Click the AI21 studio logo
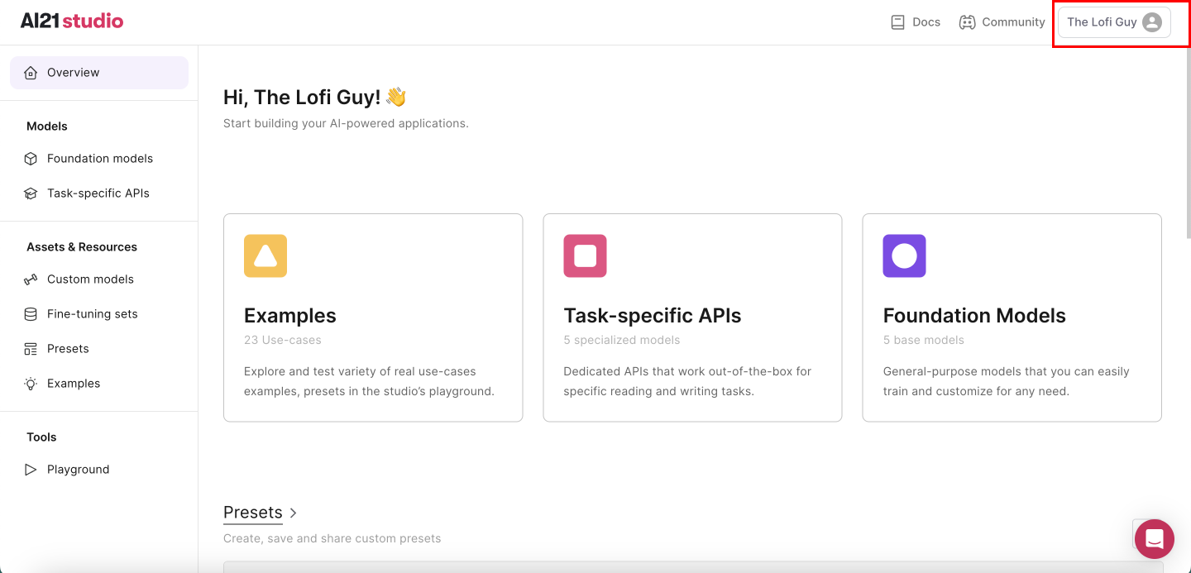 (x=72, y=21)
